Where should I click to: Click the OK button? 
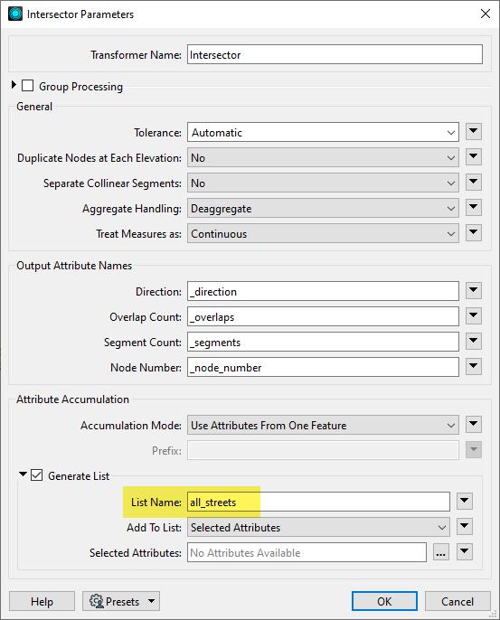pos(384,601)
